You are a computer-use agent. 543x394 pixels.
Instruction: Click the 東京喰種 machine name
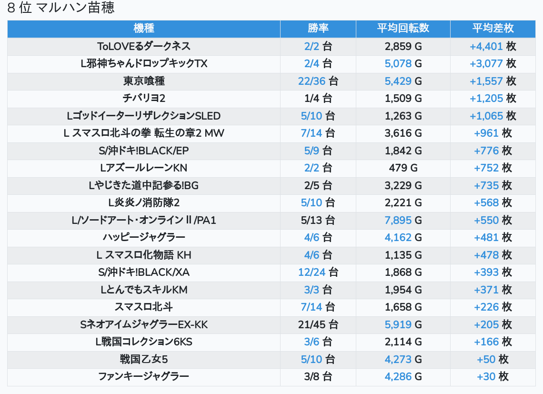pyautogui.click(x=144, y=81)
